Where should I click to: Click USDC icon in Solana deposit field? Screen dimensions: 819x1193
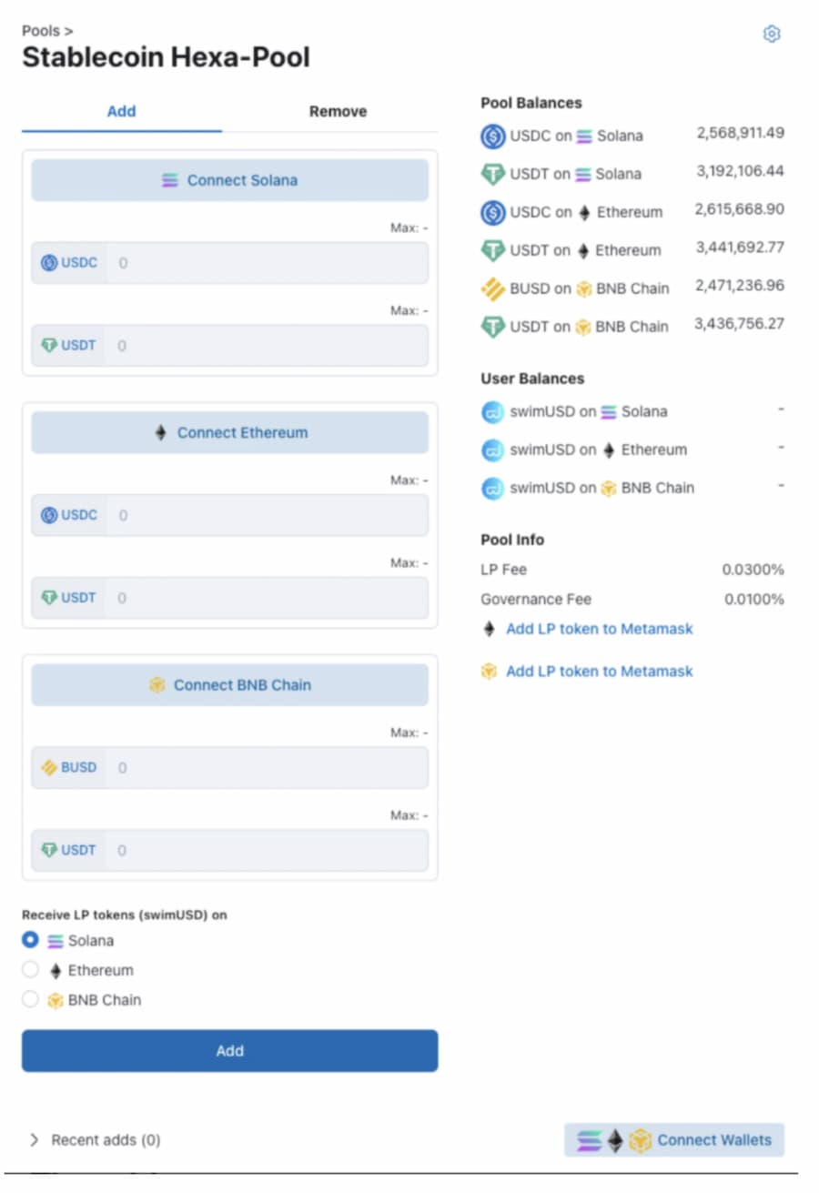(49, 263)
